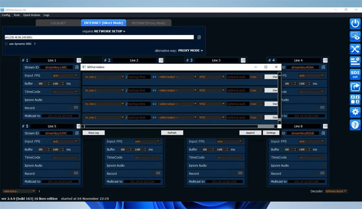Open the TimeCode dropdown for Line 1

click(x=65, y=92)
